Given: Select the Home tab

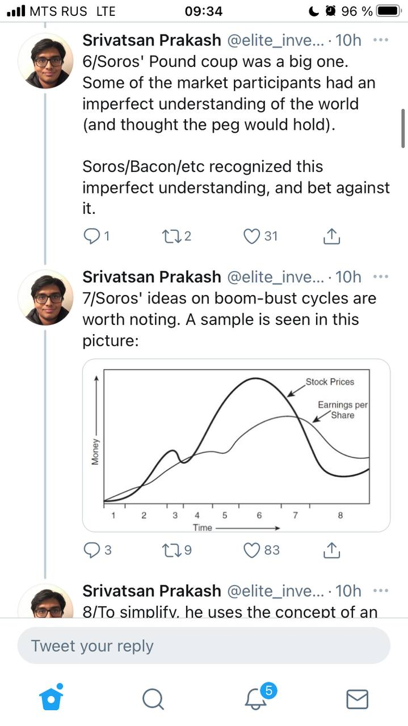Looking at the screenshot, I should click(x=51, y=699).
